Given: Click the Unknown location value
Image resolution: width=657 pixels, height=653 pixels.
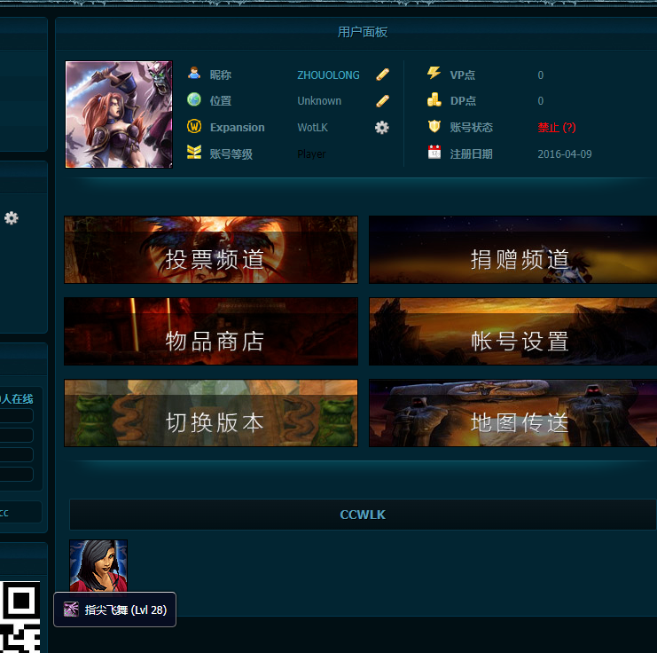Looking at the screenshot, I should (319, 101).
